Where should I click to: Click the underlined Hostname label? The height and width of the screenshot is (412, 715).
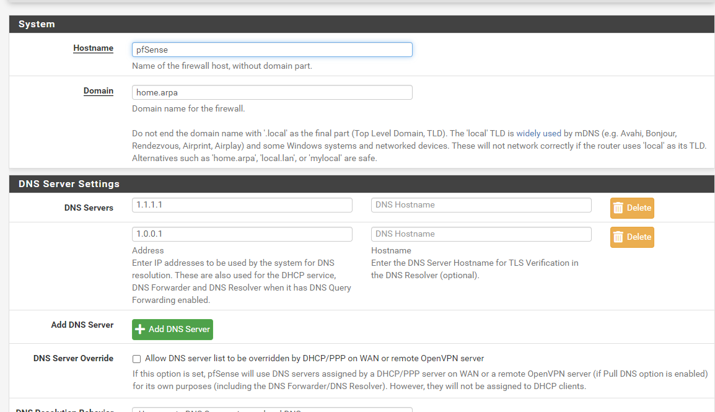pyautogui.click(x=93, y=48)
